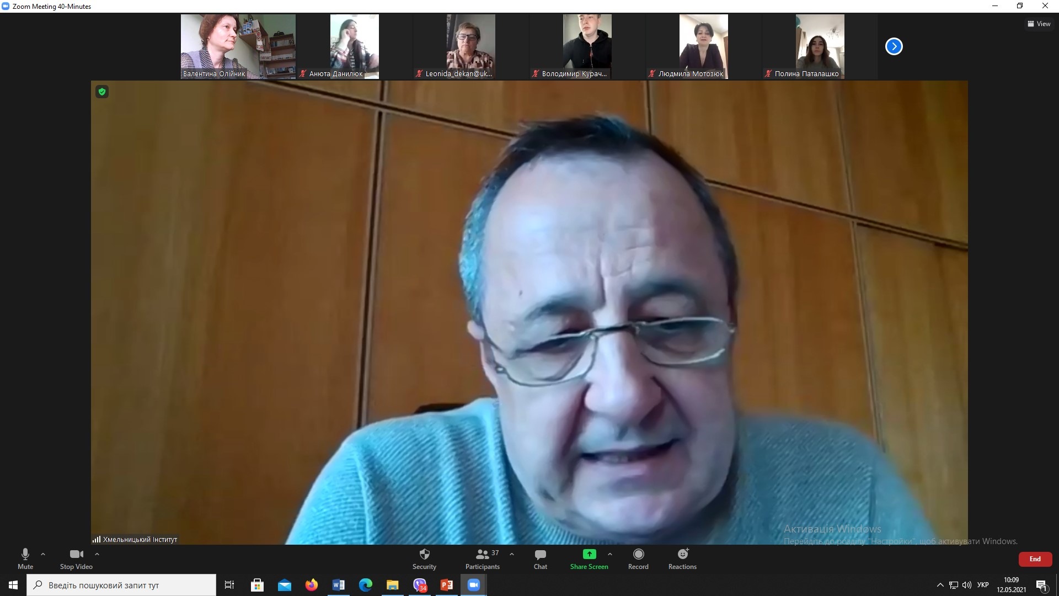Image resolution: width=1059 pixels, height=596 pixels.
Task: Open the Reactions menu
Action: point(682,558)
